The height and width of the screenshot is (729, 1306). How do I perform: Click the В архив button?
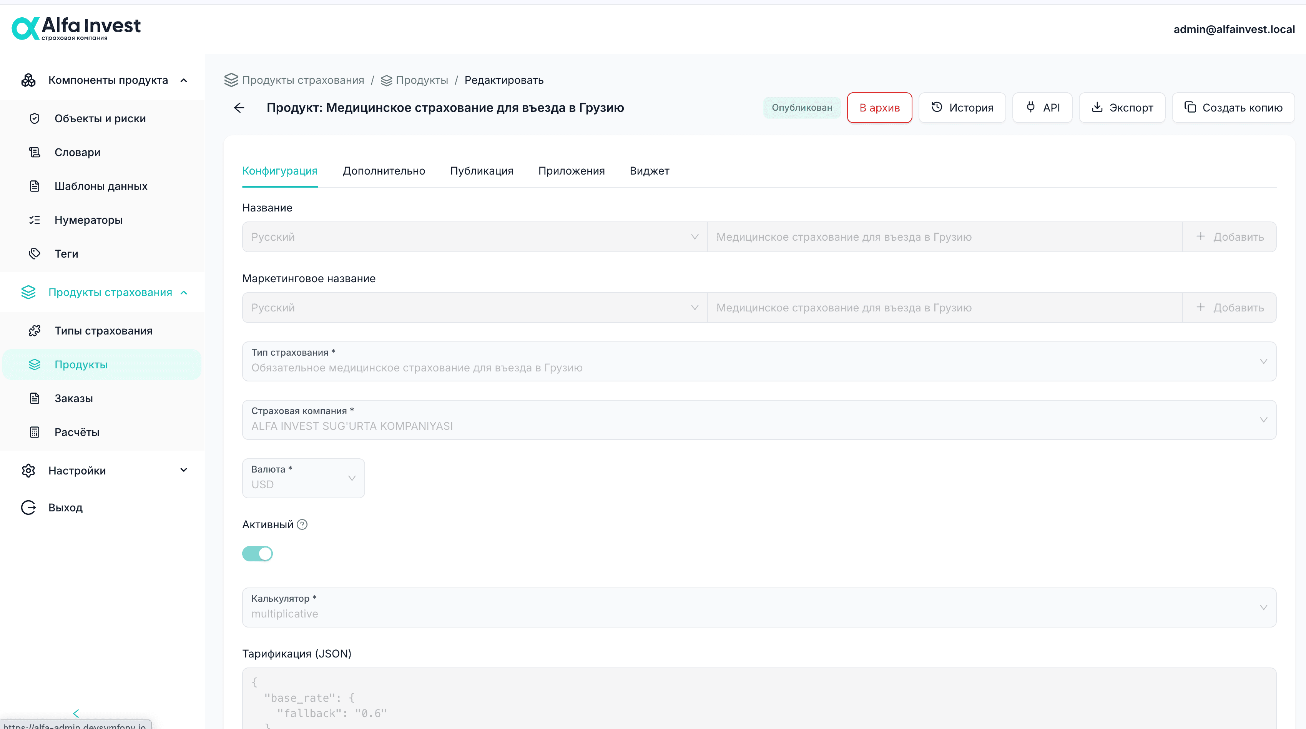pos(879,108)
